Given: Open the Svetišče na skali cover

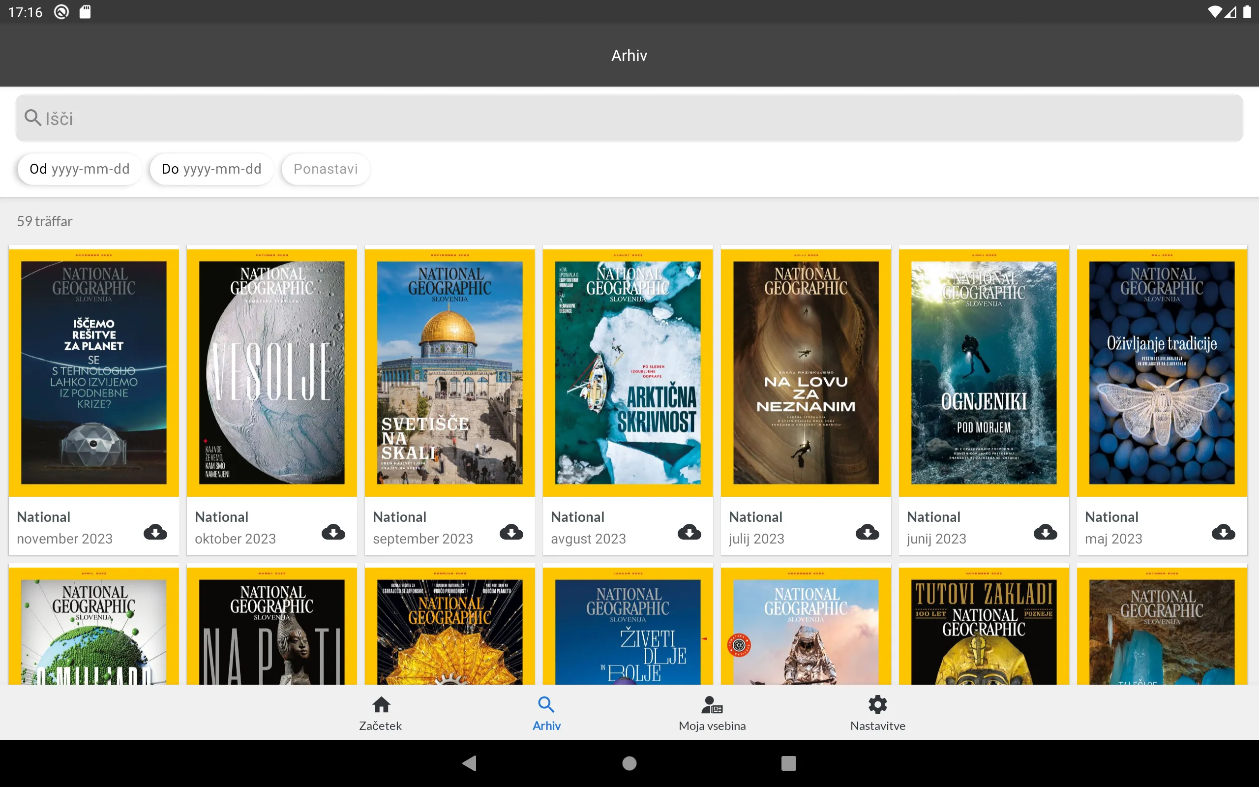Looking at the screenshot, I should point(450,373).
